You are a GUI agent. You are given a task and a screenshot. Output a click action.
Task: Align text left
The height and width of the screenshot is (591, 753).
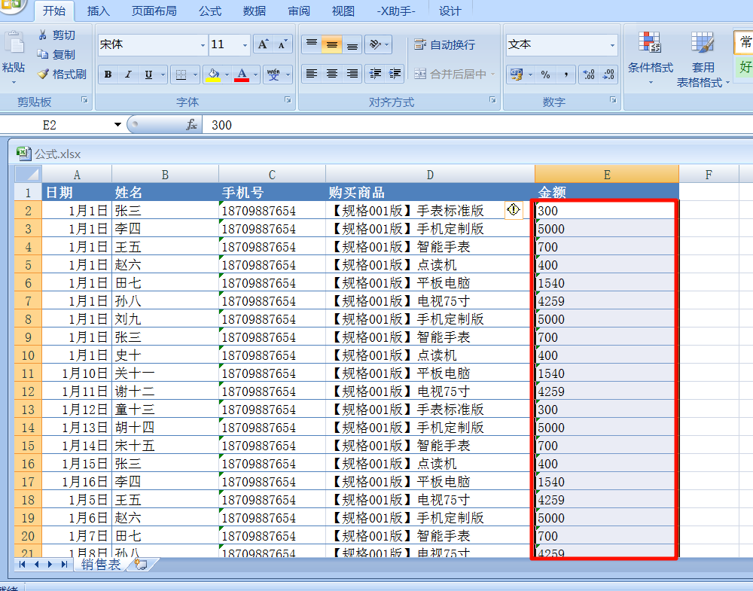click(312, 74)
